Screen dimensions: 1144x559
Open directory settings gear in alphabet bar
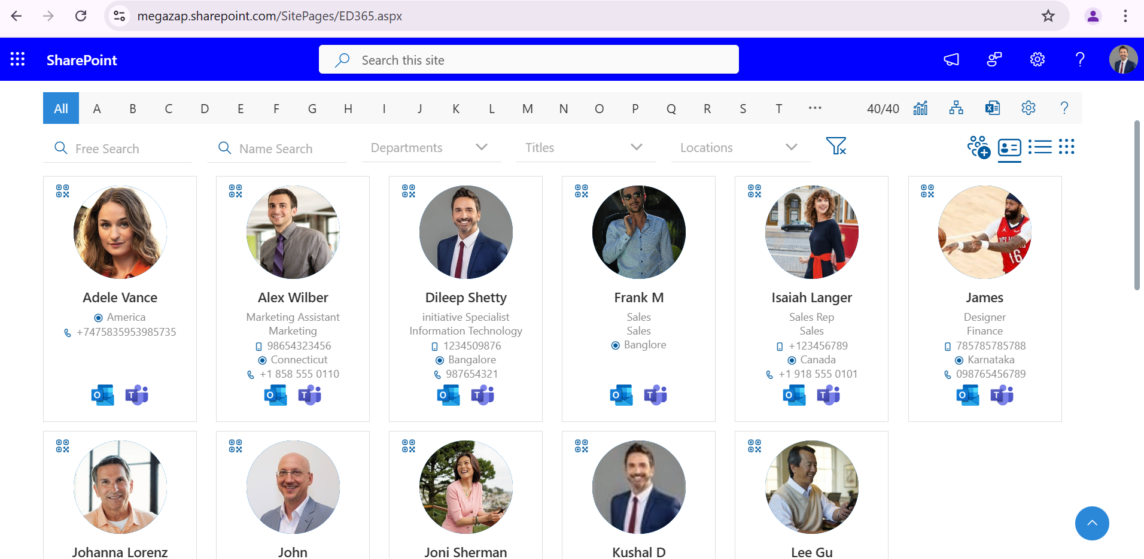click(1029, 108)
